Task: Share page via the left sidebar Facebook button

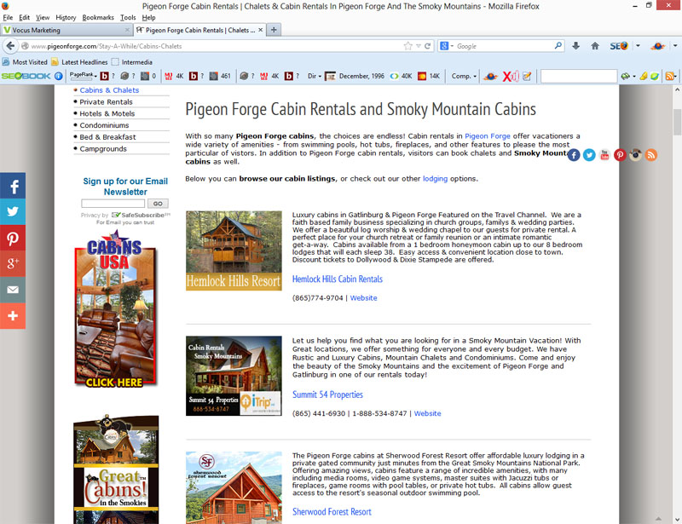Action: click(x=13, y=186)
